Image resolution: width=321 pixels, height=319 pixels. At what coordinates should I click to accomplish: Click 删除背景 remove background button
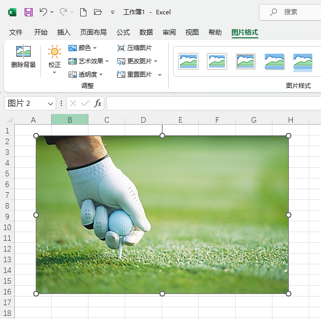(x=24, y=57)
